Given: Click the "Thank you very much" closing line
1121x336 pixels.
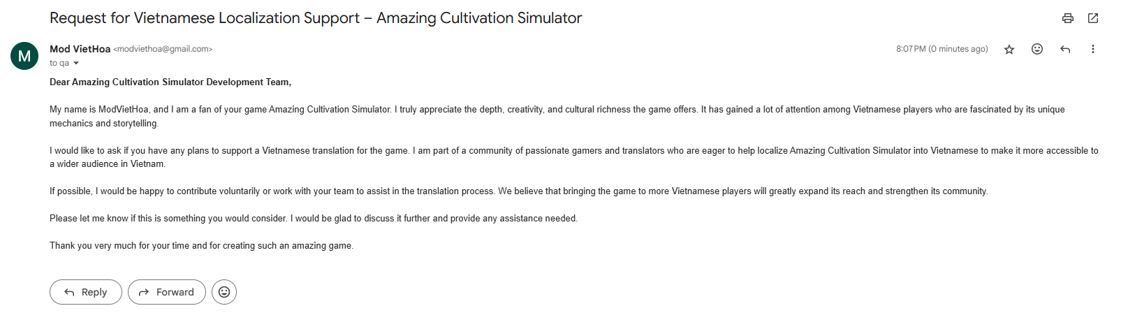Looking at the screenshot, I should pos(201,245).
